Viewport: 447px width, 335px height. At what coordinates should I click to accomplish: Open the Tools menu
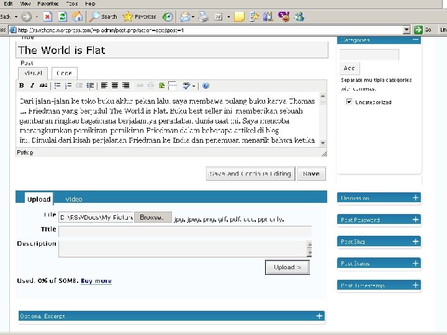click(x=72, y=4)
